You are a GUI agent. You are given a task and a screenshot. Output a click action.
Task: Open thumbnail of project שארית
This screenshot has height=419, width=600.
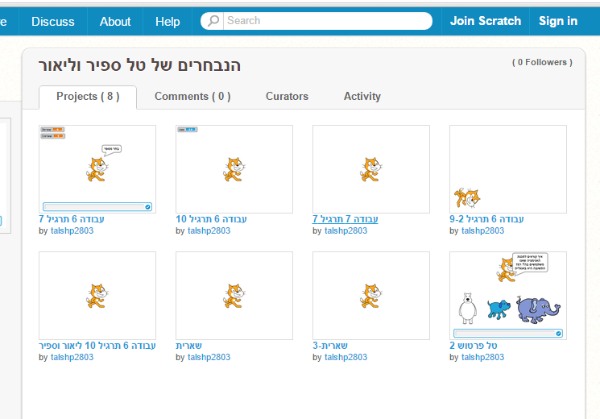tap(234, 295)
